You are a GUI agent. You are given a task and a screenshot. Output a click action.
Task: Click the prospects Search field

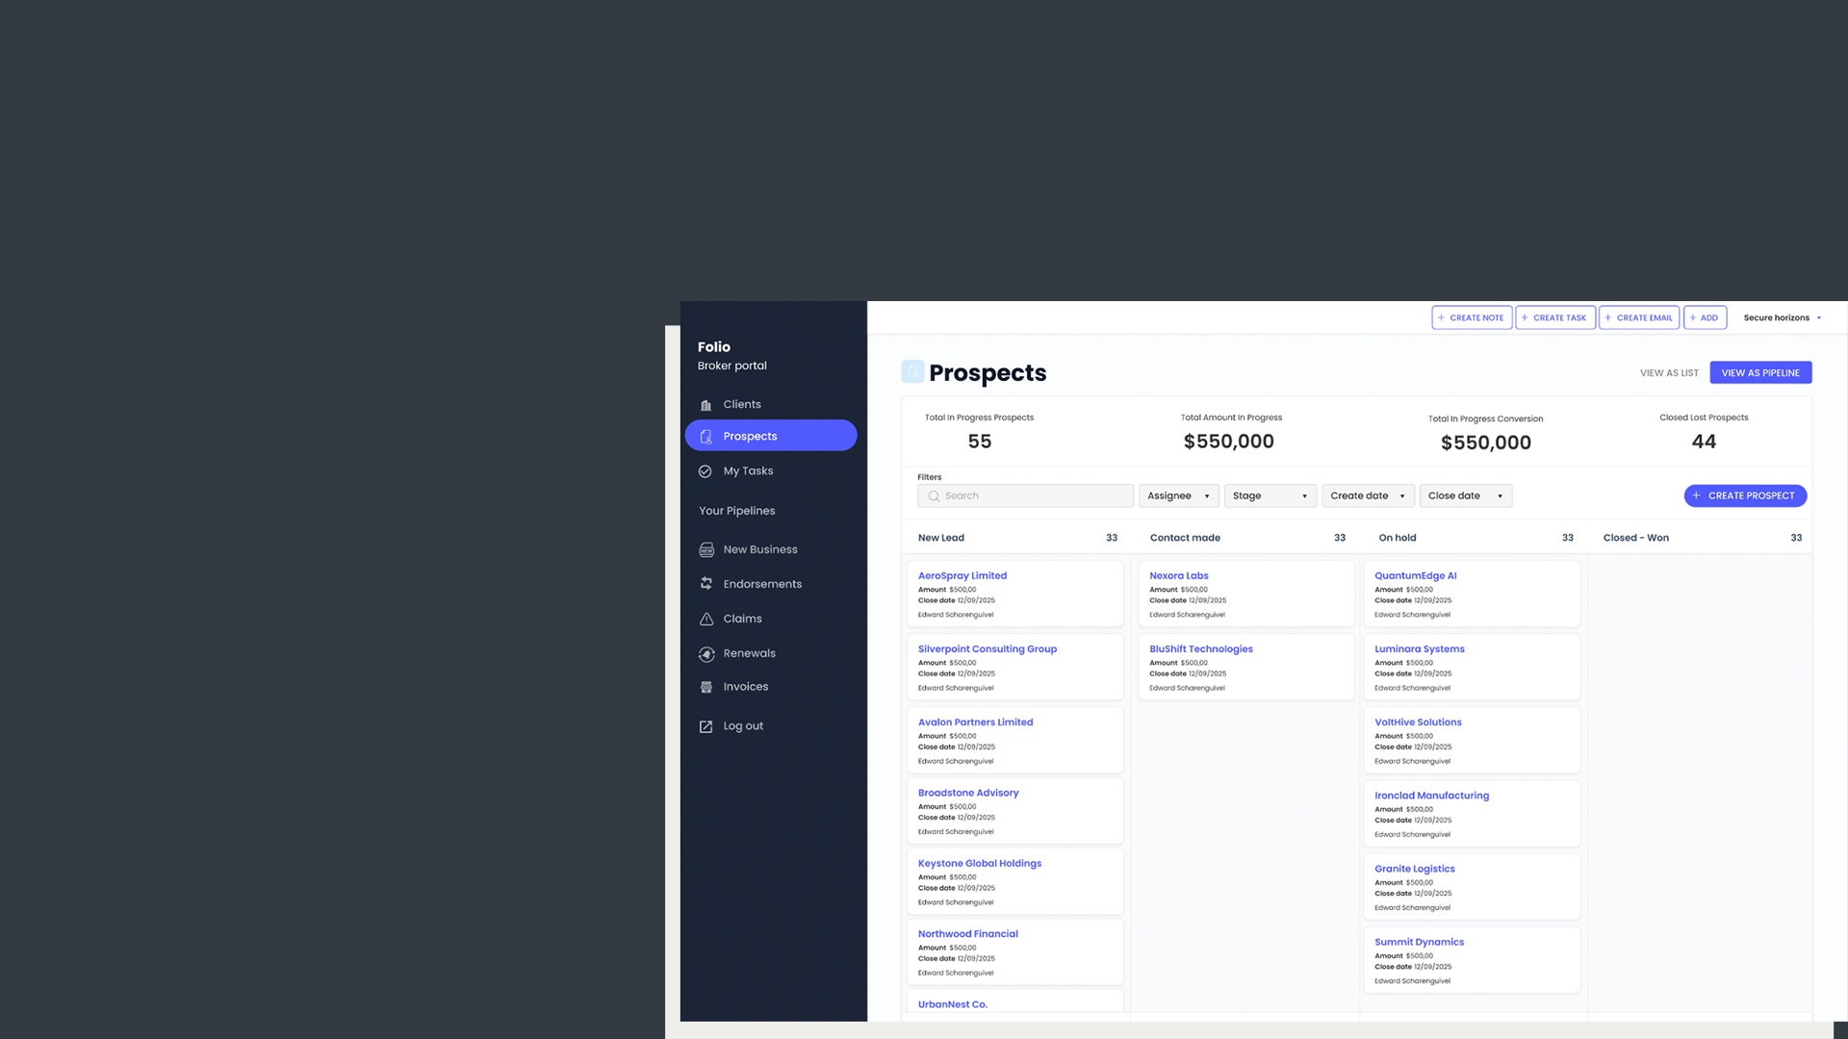point(1025,496)
